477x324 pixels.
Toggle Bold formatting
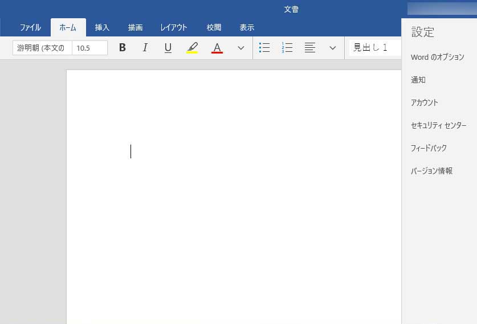coord(122,48)
